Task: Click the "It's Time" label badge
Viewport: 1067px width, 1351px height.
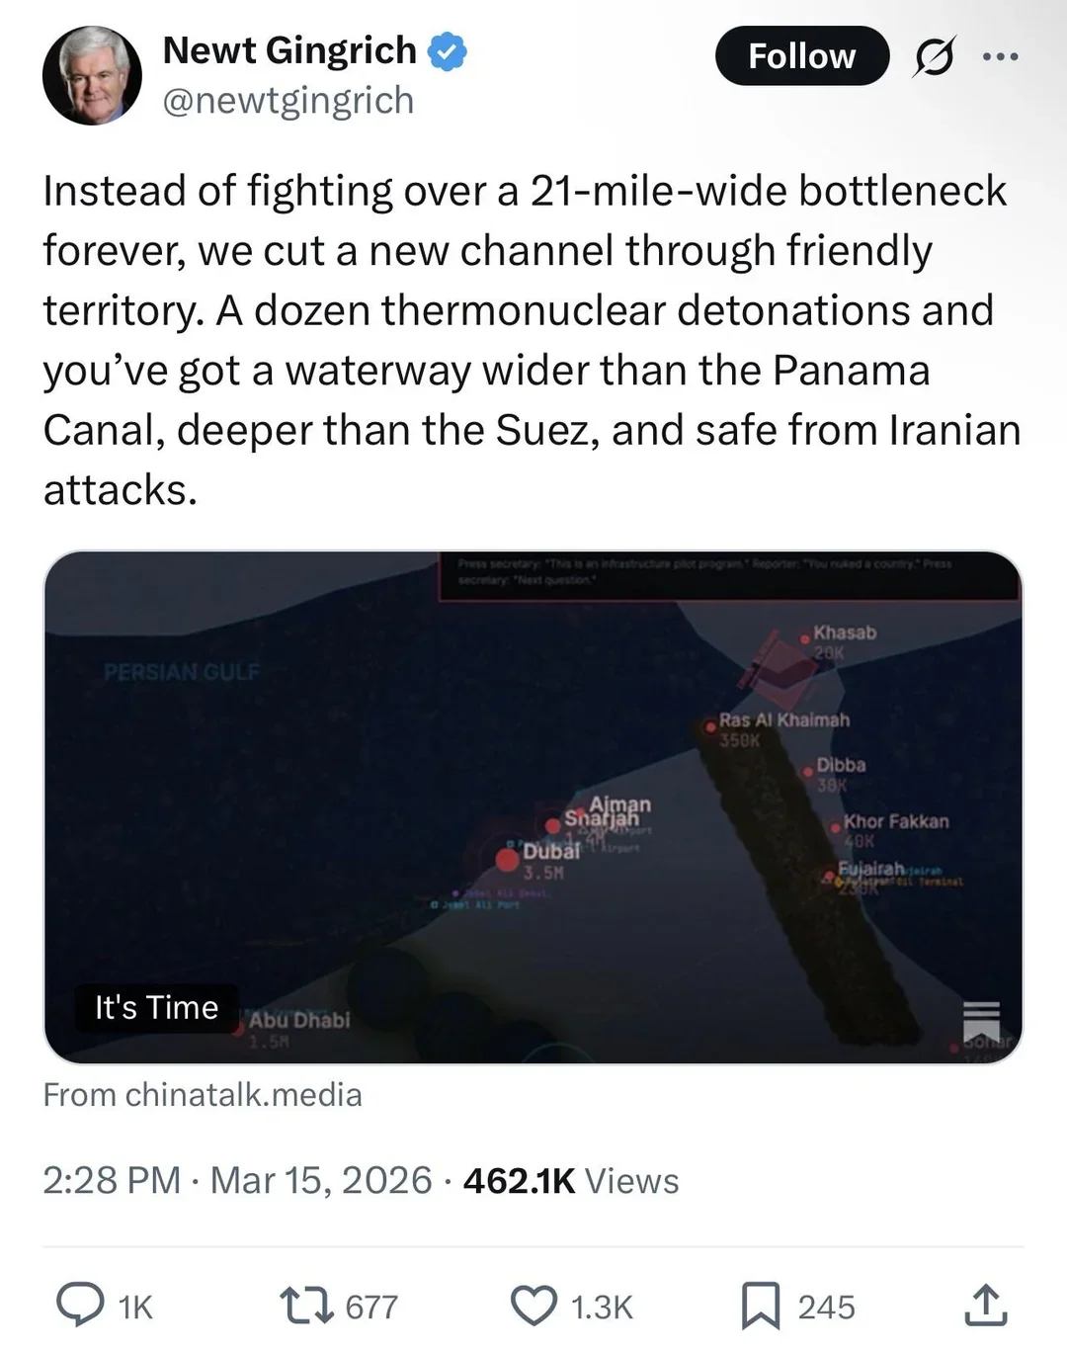Action: point(156,1008)
